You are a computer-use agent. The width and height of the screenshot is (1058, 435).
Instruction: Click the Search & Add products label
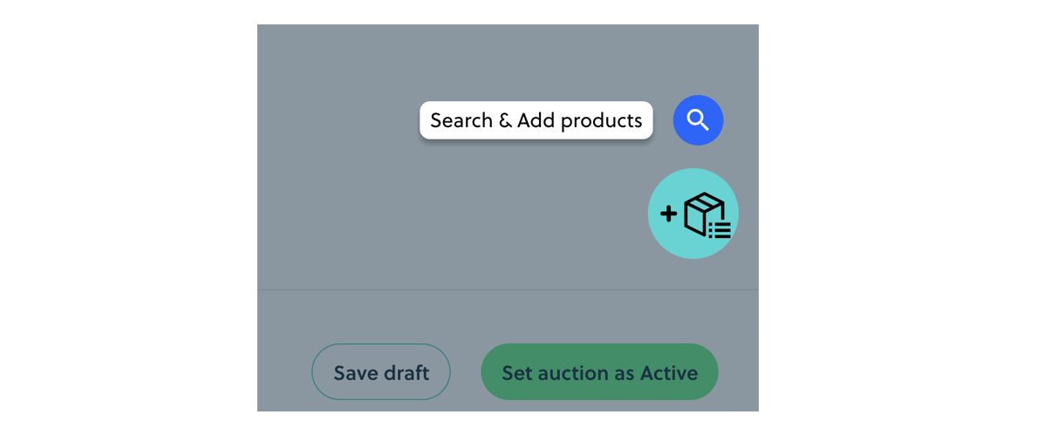coord(536,120)
